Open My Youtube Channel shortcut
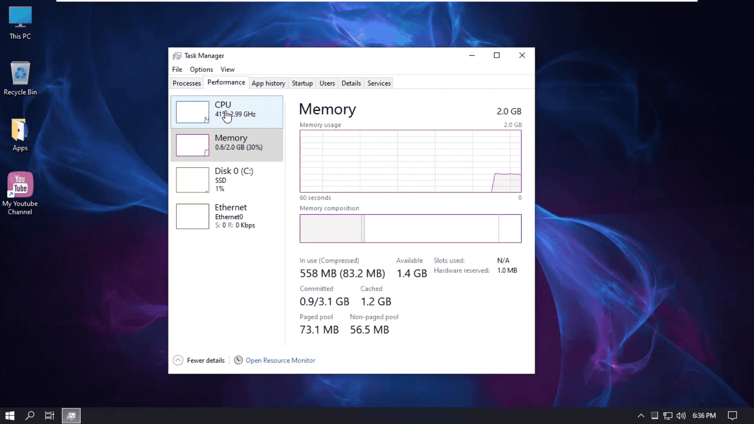This screenshot has width=754, height=424. pyautogui.click(x=20, y=194)
